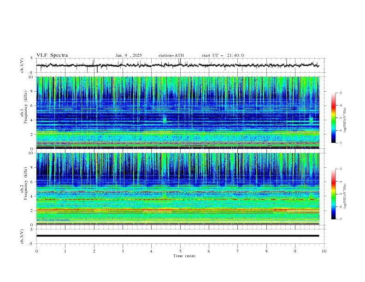Click tick label 1 on the Time axis
This screenshot has height=282, width=365.
[x=65, y=251]
